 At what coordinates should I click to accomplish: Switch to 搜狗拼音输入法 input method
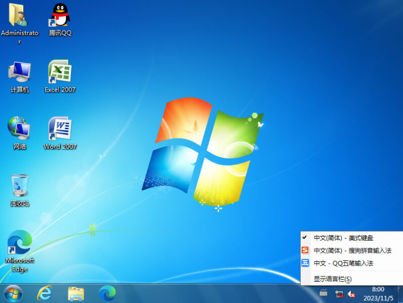pos(352,251)
